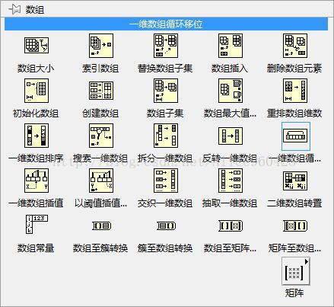Click the 数组大小 label text
Viewport: 334px width, 307px height.
tap(36, 69)
